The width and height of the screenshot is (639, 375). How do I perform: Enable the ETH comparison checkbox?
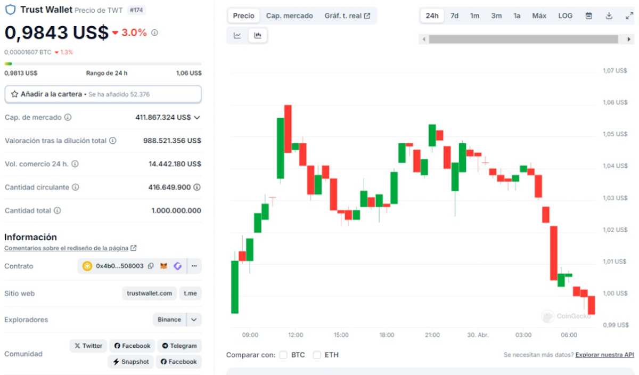click(317, 354)
